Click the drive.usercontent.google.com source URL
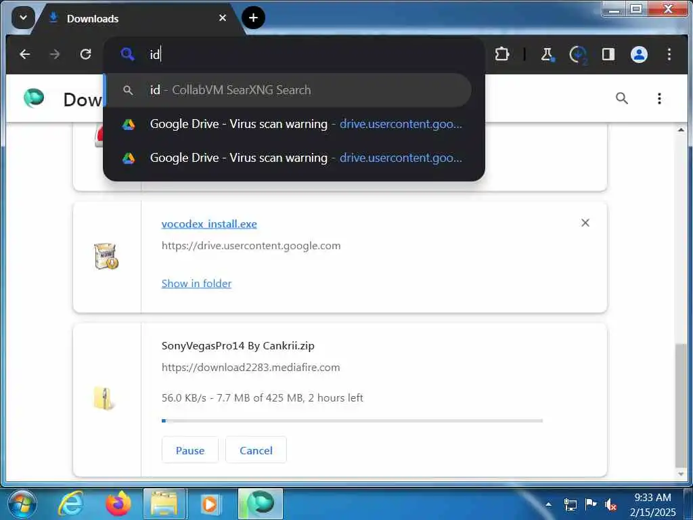The height and width of the screenshot is (520, 693). click(251, 246)
